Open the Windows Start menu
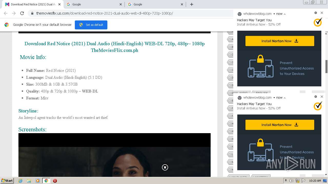This screenshot has width=328, height=184. (7, 181)
